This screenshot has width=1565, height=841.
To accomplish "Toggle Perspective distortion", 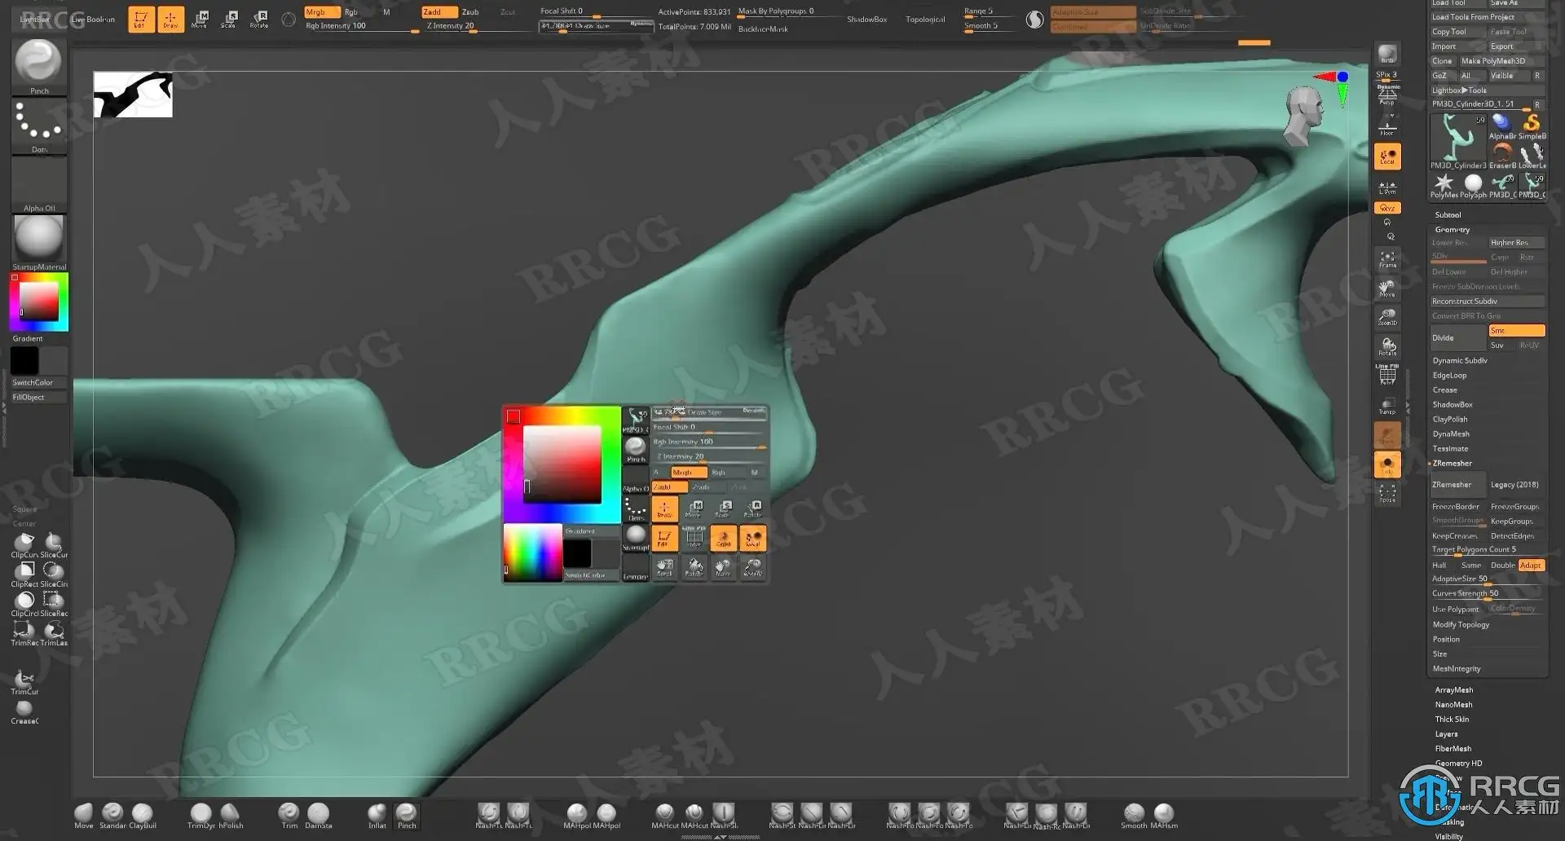I will [x=1387, y=96].
